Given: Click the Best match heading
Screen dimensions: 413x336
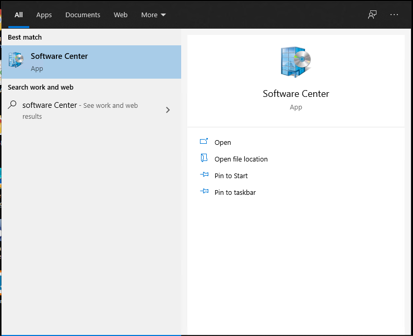Looking at the screenshot, I should point(25,38).
